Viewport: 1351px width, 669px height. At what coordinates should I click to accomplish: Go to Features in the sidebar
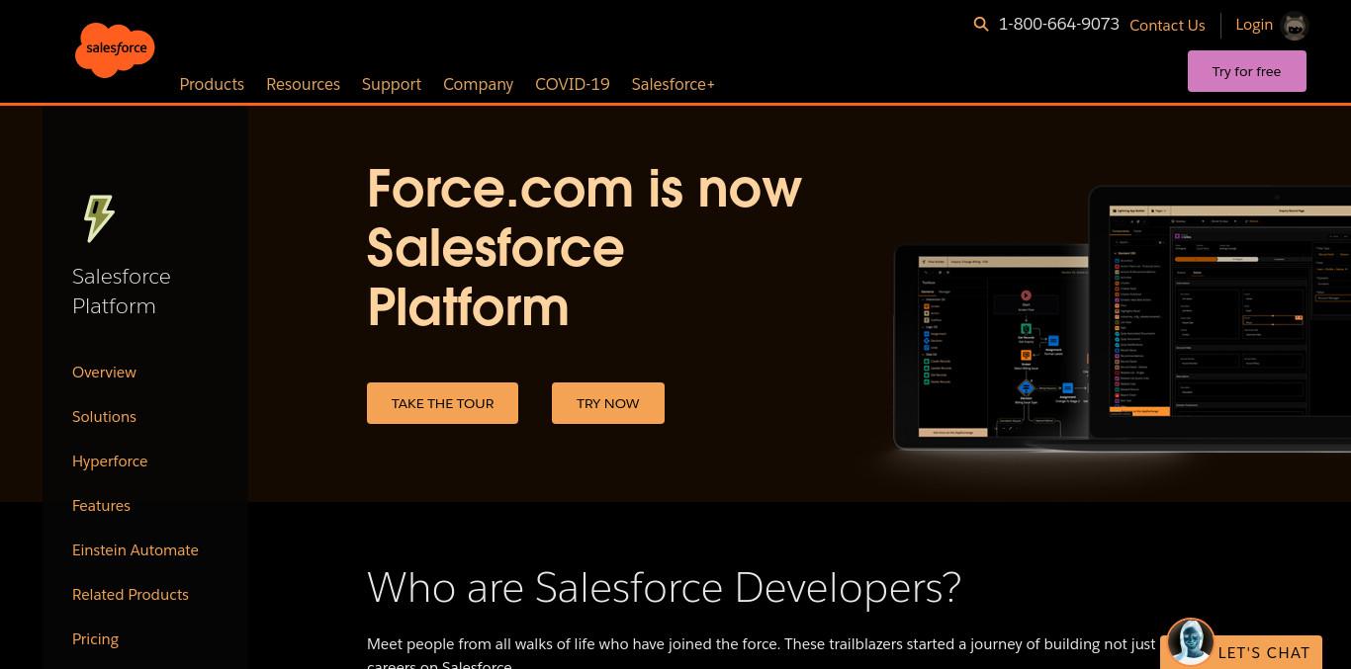[x=101, y=505]
